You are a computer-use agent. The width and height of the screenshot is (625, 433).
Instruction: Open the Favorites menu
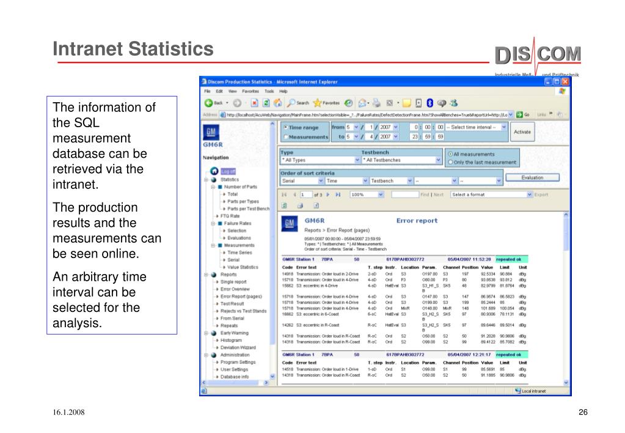tap(250, 91)
